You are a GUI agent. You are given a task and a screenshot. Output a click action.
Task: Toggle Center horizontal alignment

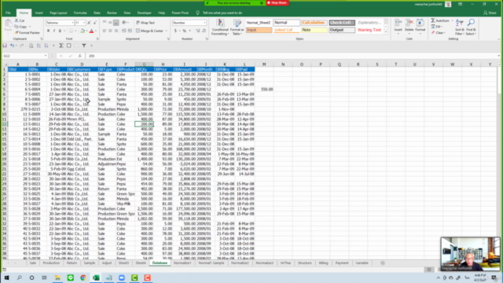110,31
